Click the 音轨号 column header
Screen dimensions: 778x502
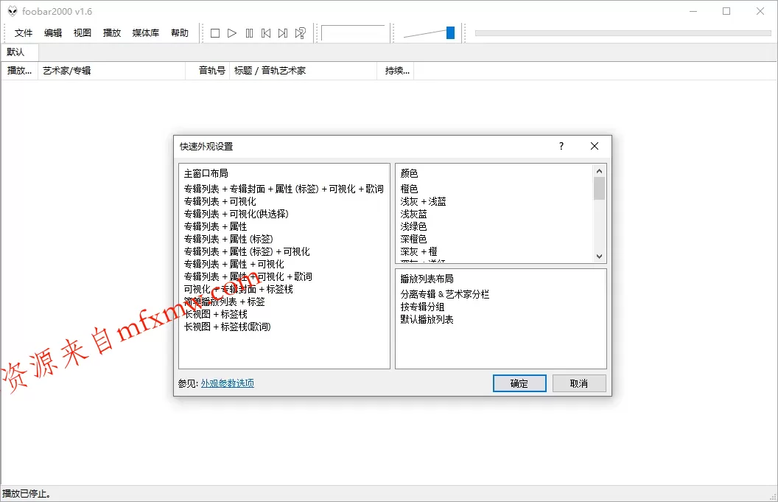208,71
